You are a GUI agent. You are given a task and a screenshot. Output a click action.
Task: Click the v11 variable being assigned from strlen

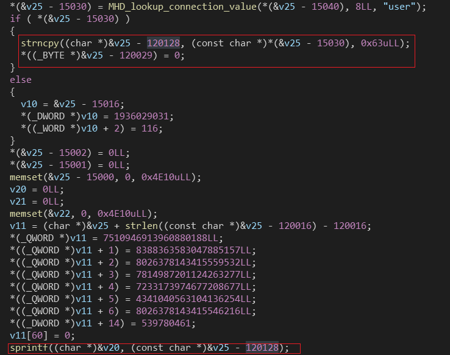pyautogui.click(x=18, y=226)
